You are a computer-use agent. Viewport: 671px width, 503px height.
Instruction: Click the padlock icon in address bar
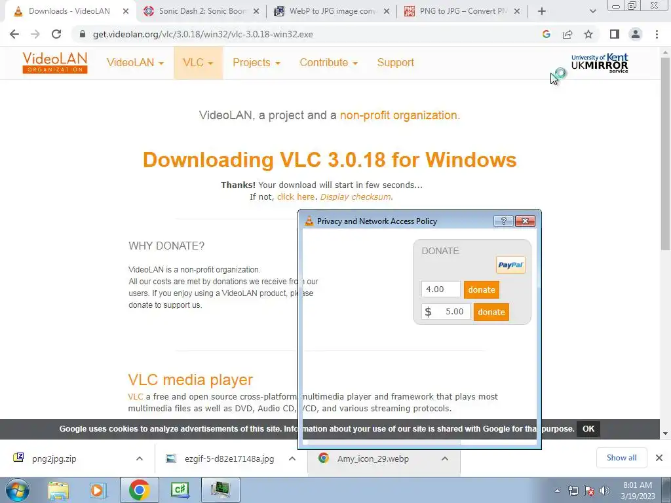coord(82,34)
